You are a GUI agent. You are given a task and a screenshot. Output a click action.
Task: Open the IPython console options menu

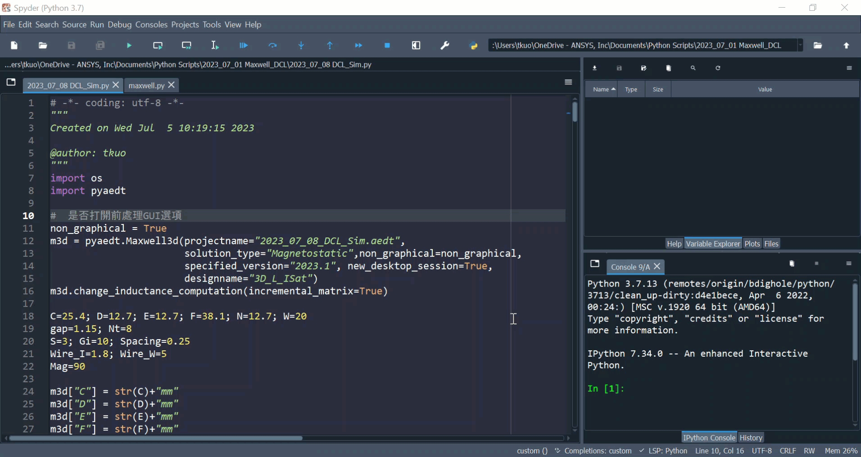tap(849, 264)
